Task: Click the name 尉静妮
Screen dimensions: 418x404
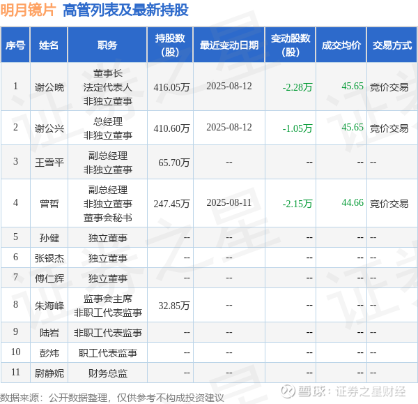Action: 49,373
